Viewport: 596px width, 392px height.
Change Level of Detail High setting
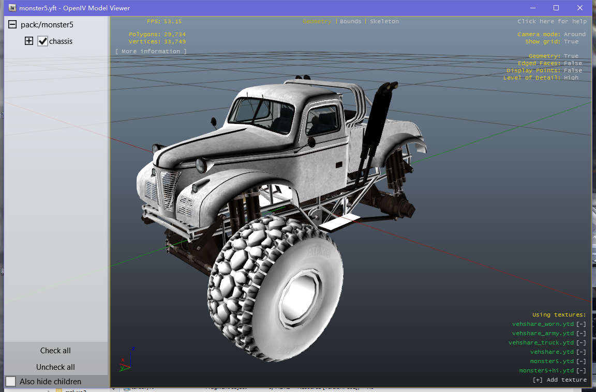[571, 77]
